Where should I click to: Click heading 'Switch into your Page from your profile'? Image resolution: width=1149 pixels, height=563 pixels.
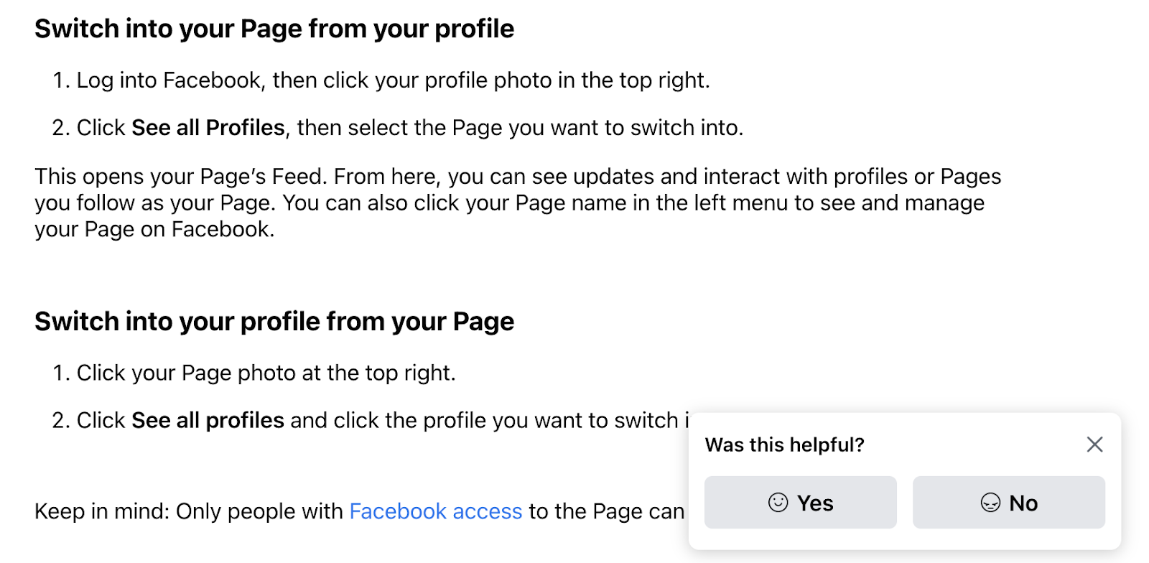pyautogui.click(x=274, y=29)
